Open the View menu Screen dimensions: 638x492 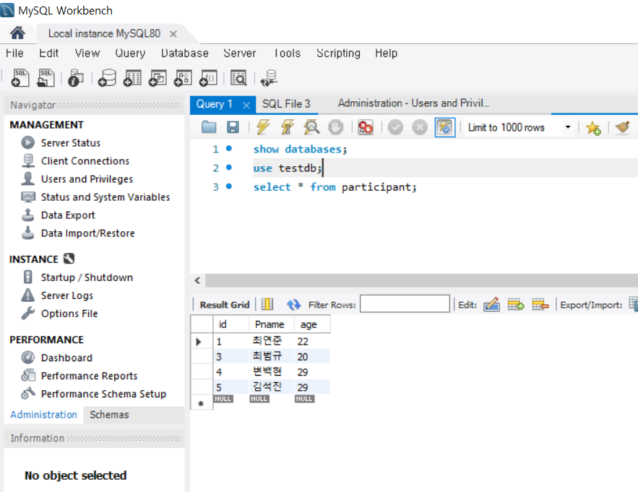pyautogui.click(x=87, y=53)
